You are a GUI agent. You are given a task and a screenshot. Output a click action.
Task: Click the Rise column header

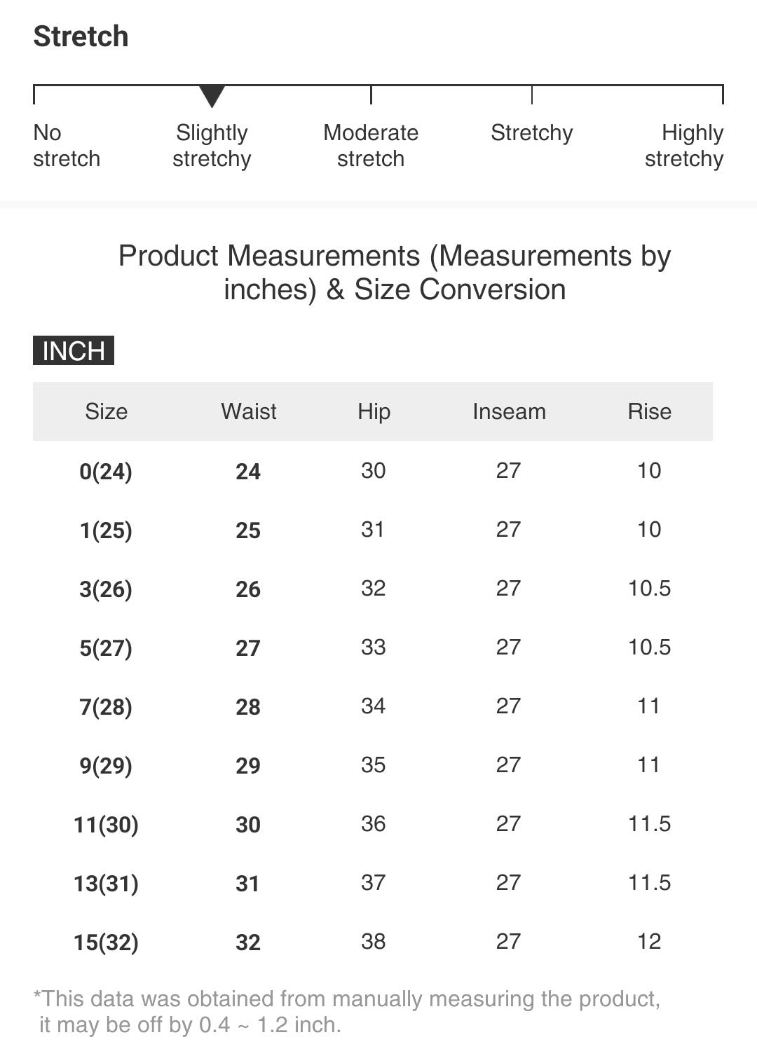pos(649,411)
